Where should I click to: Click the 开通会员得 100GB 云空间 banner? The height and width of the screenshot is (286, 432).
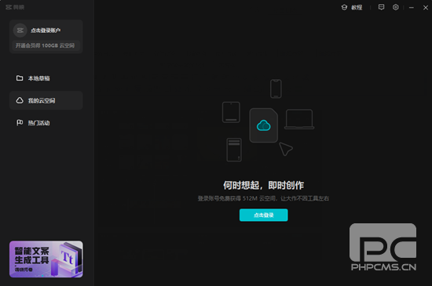pos(46,45)
